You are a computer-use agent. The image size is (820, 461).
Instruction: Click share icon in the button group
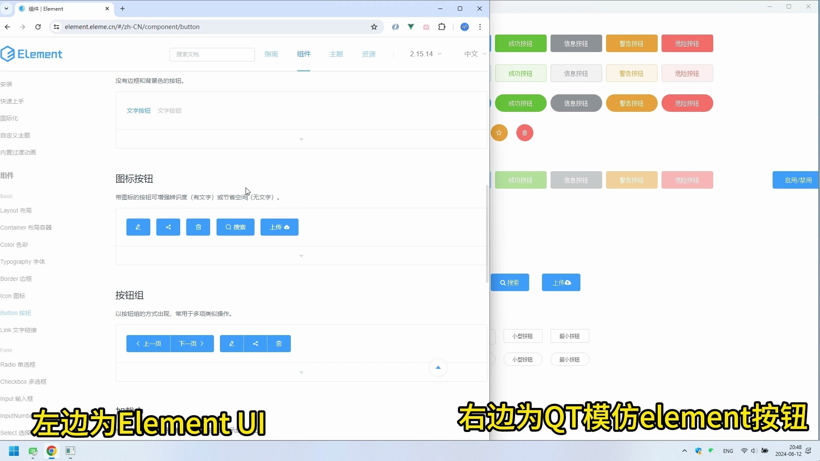[x=255, y=344]
